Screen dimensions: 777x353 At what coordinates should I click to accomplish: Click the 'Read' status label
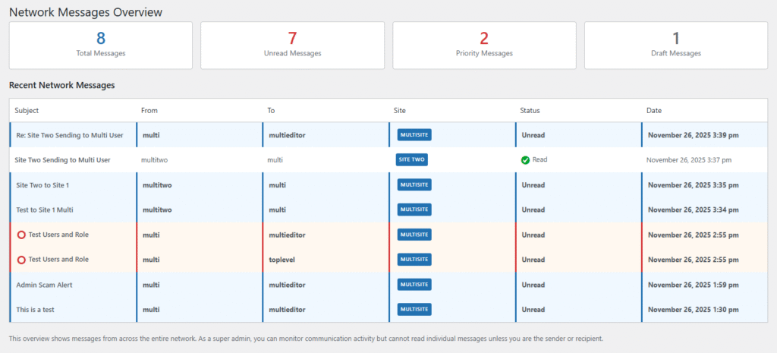[x=540, y=160]
